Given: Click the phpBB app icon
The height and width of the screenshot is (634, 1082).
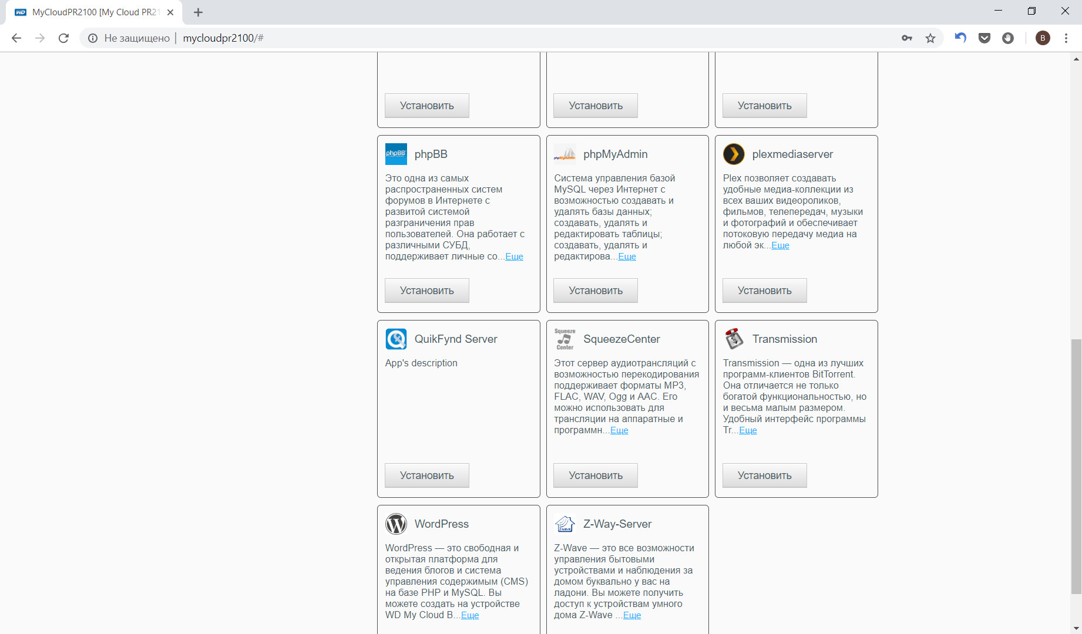Looking at the screenshot, I should (x=396, y=154).
